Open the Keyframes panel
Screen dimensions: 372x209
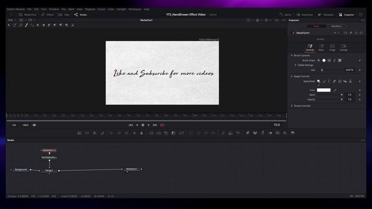pos(305,15)
